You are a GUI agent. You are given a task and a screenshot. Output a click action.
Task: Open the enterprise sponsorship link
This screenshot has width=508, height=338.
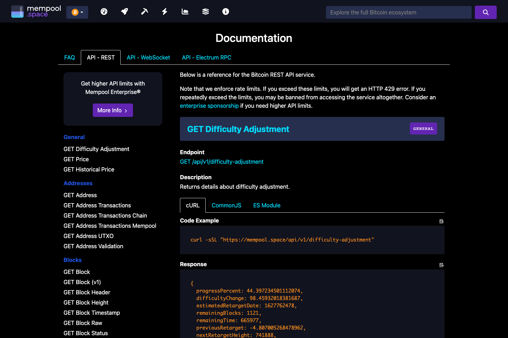[209, 106]
